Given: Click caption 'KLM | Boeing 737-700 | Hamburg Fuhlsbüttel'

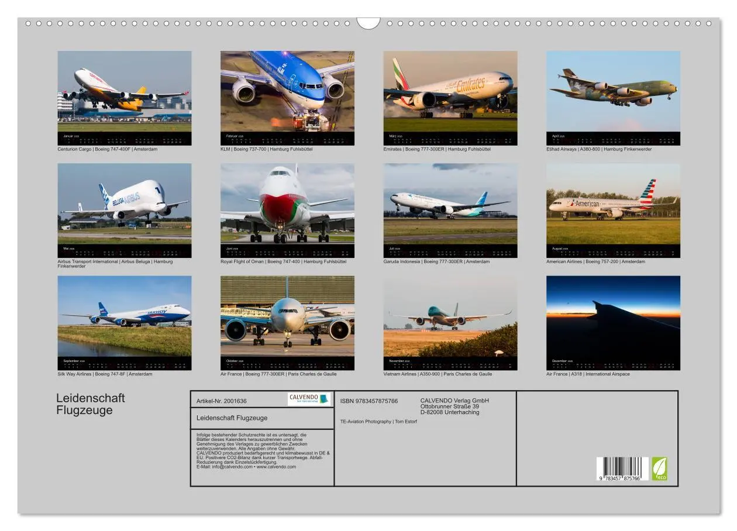Looking at the screenshot, I should 266,149.
